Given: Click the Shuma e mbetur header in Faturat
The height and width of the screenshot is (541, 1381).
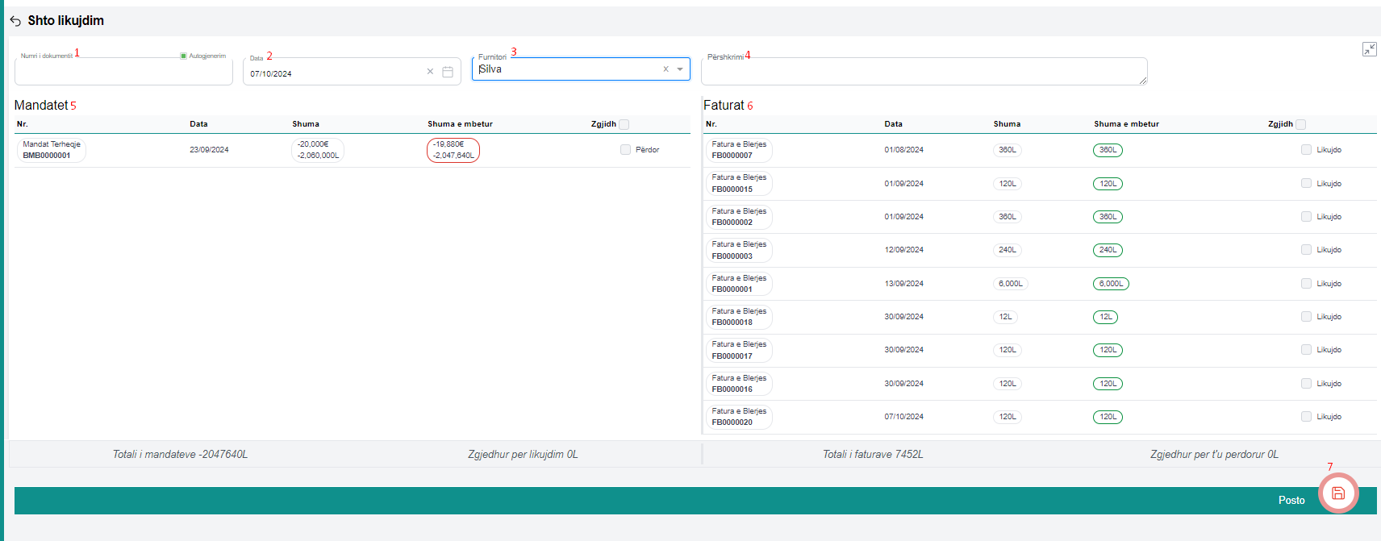Looking at the screenshot, I should (1126, 124).
